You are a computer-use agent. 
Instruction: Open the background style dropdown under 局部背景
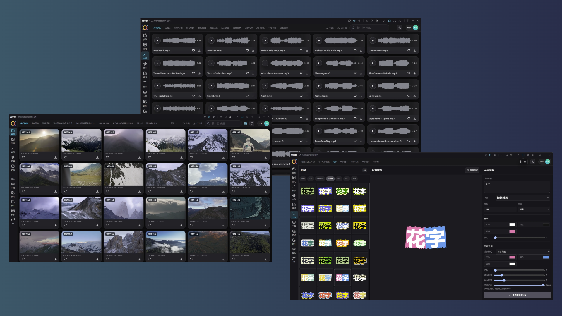[x=523, y=252]
